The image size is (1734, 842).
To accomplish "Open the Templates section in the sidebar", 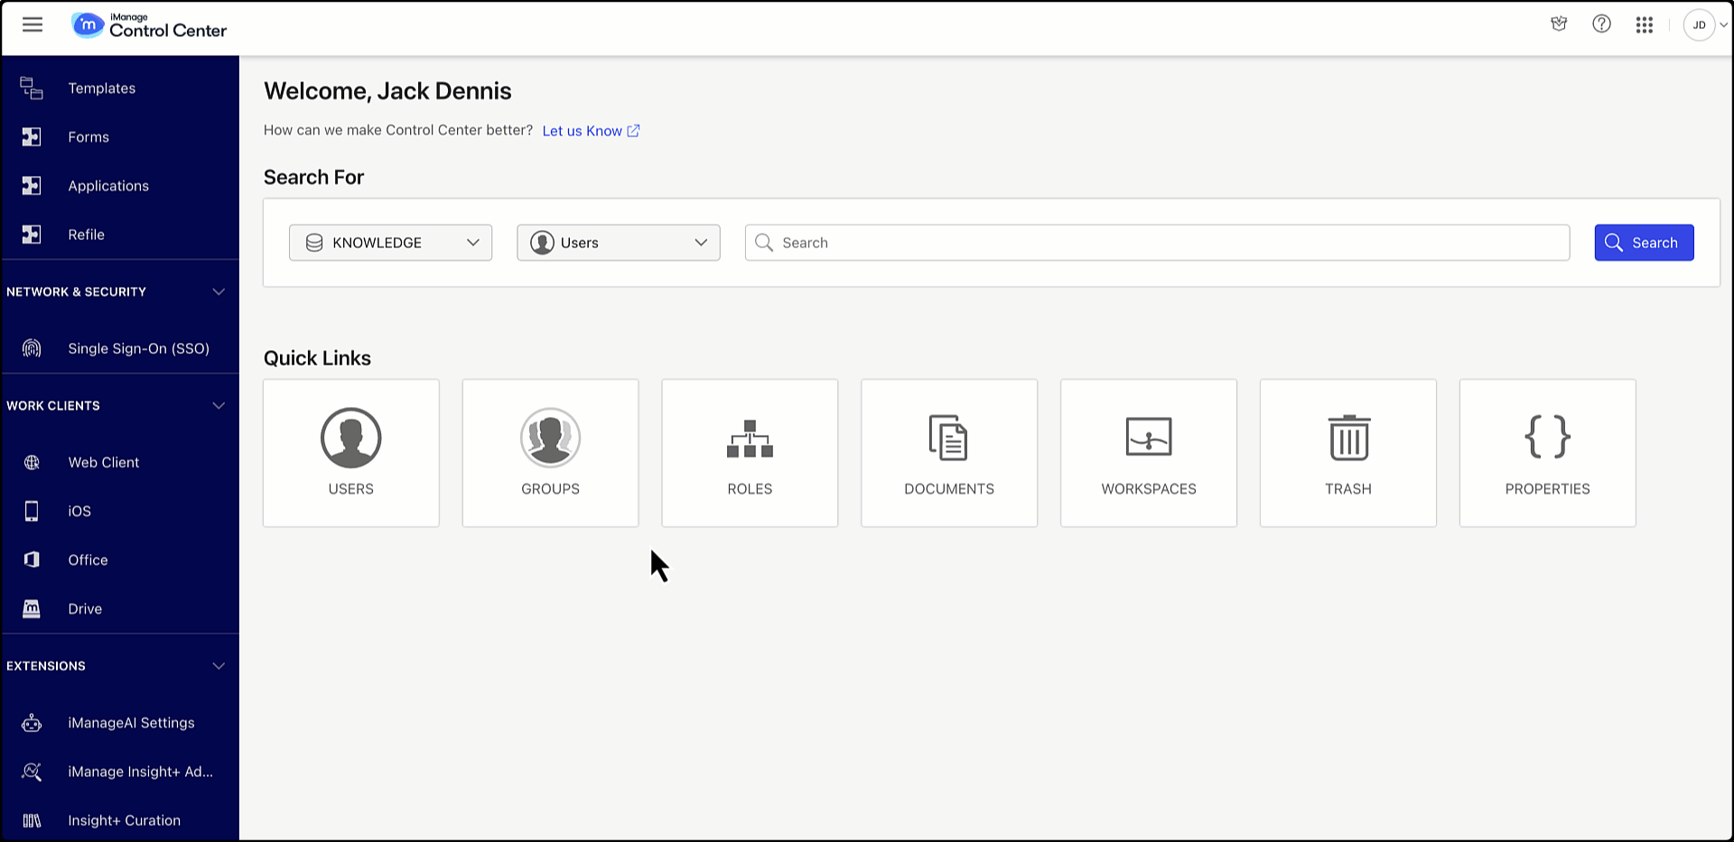I will coord(101,88).
